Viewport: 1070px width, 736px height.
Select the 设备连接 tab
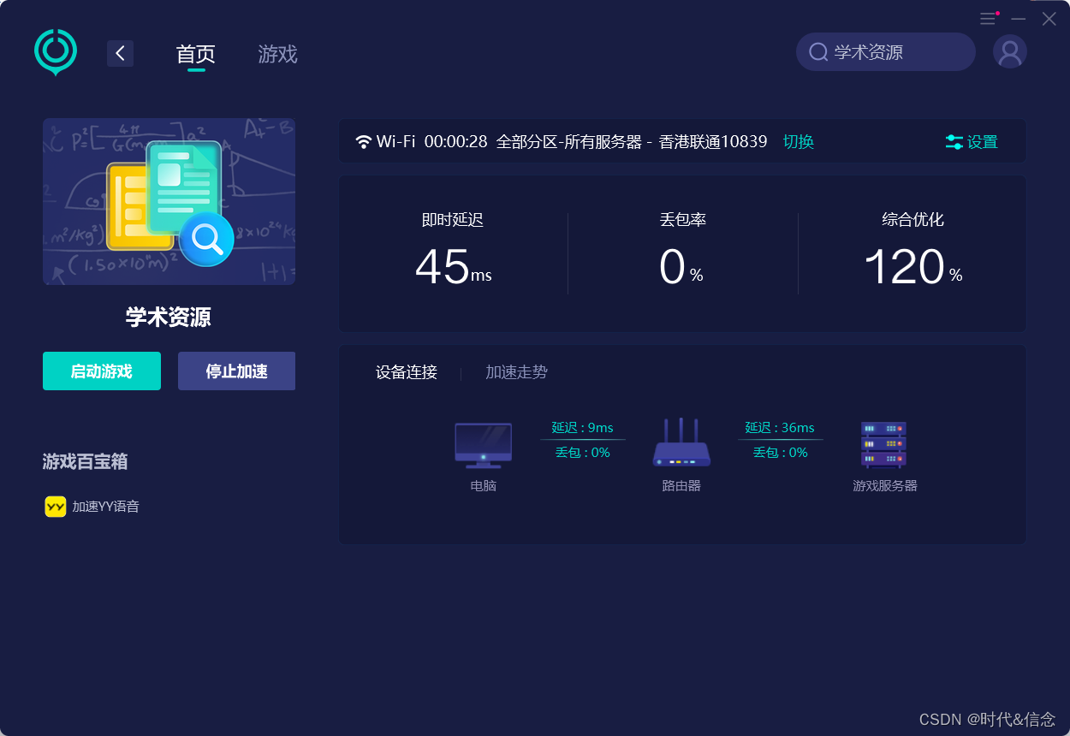(407, 372)
